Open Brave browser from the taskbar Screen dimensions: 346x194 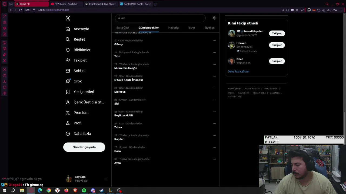coord(75,190)
